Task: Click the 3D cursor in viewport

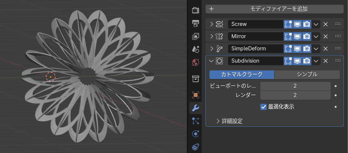Action: [x=51, y=77]
